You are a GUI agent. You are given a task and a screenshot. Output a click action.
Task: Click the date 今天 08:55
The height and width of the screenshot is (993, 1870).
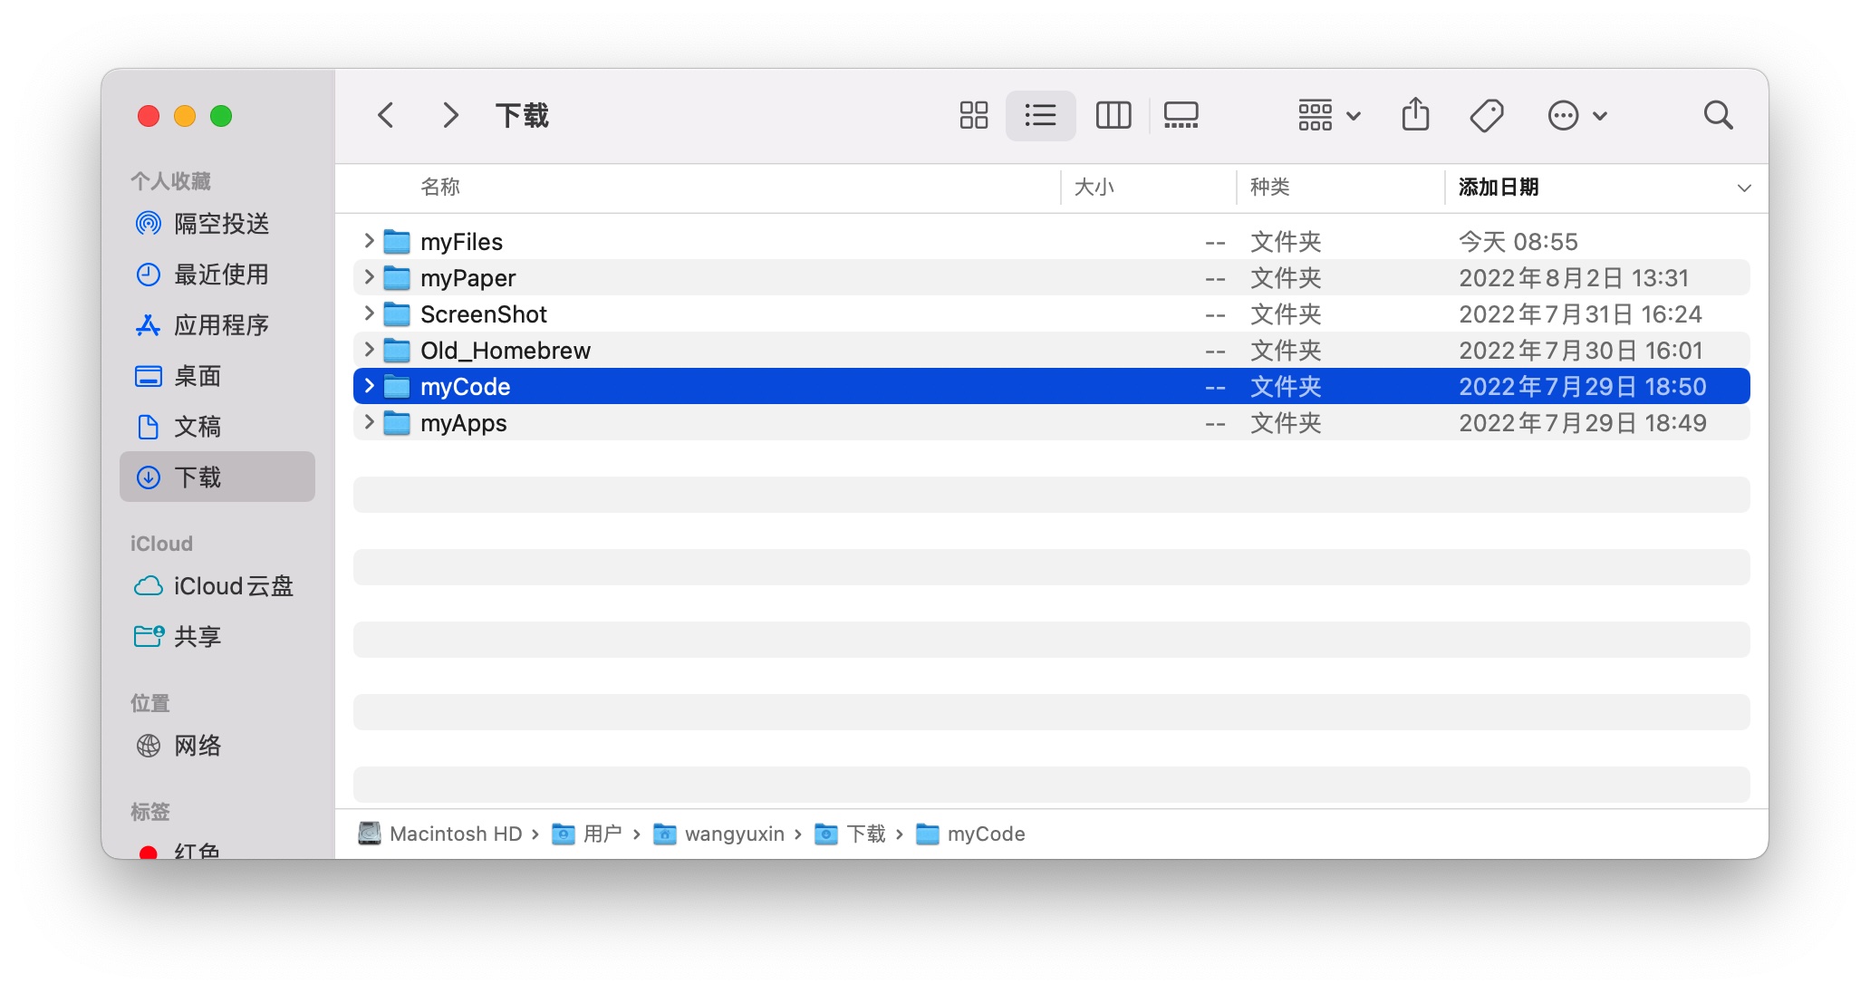[x=1518, y=242]
